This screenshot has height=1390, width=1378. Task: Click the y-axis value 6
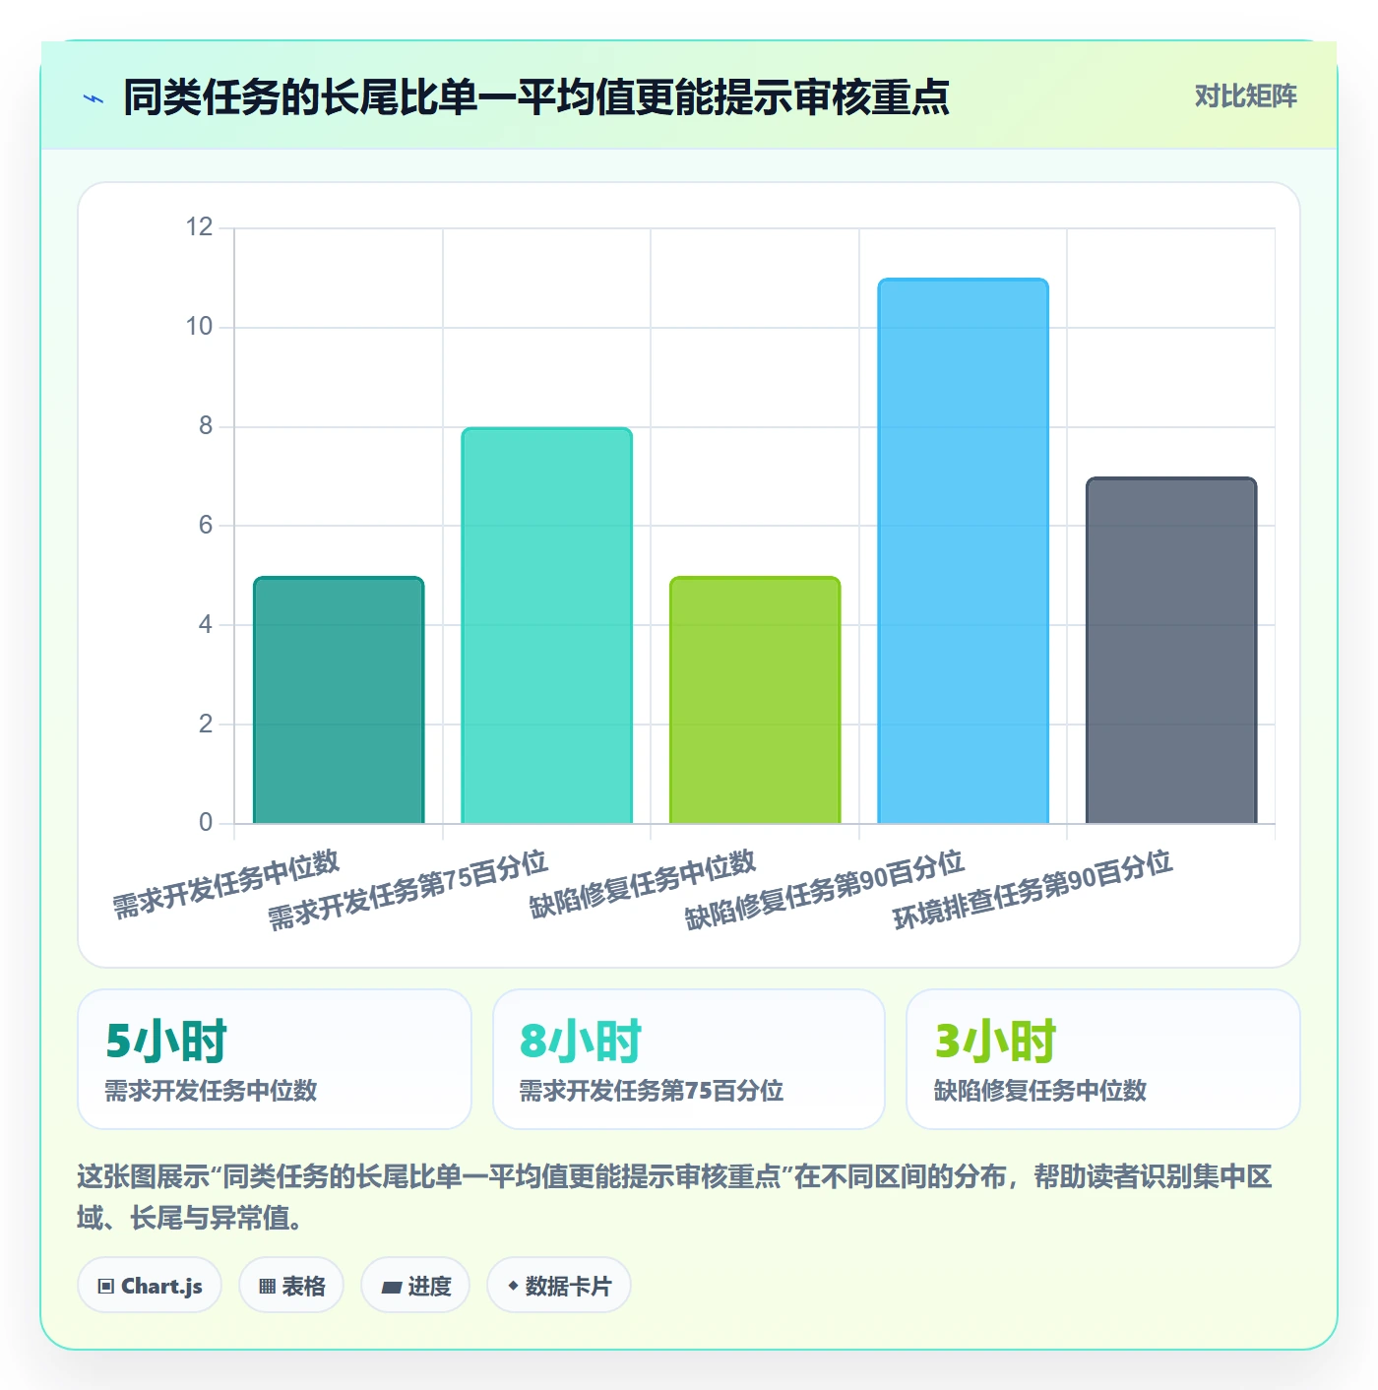coord(206,525)
